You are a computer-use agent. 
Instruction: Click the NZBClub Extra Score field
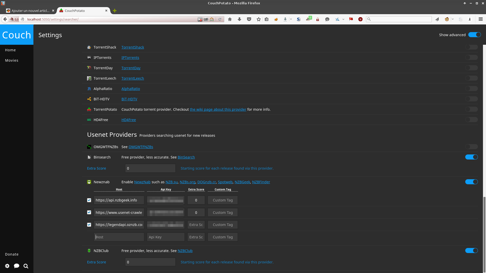click(150, 262)
